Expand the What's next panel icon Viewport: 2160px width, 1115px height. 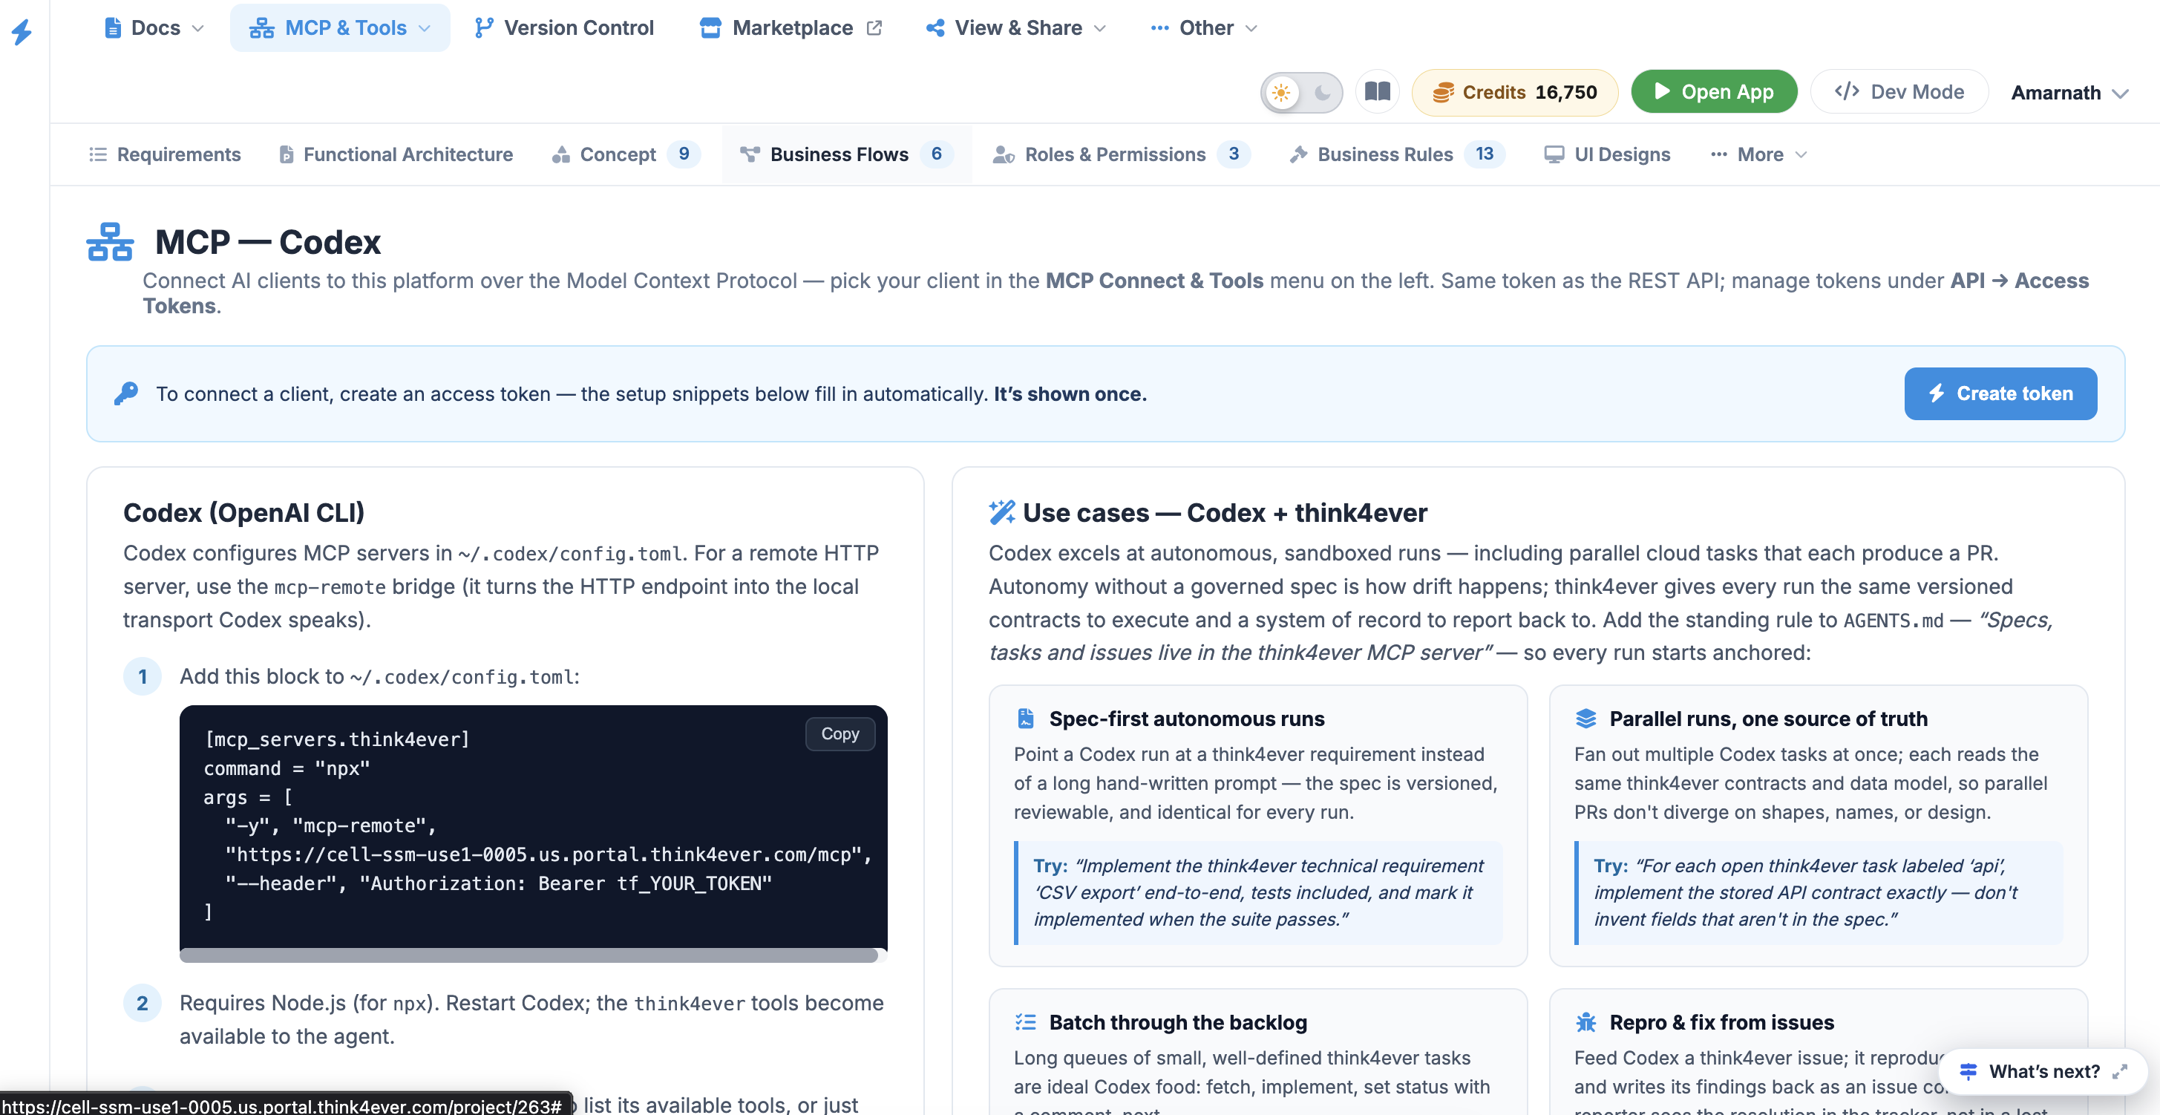coord(2120,1070)
